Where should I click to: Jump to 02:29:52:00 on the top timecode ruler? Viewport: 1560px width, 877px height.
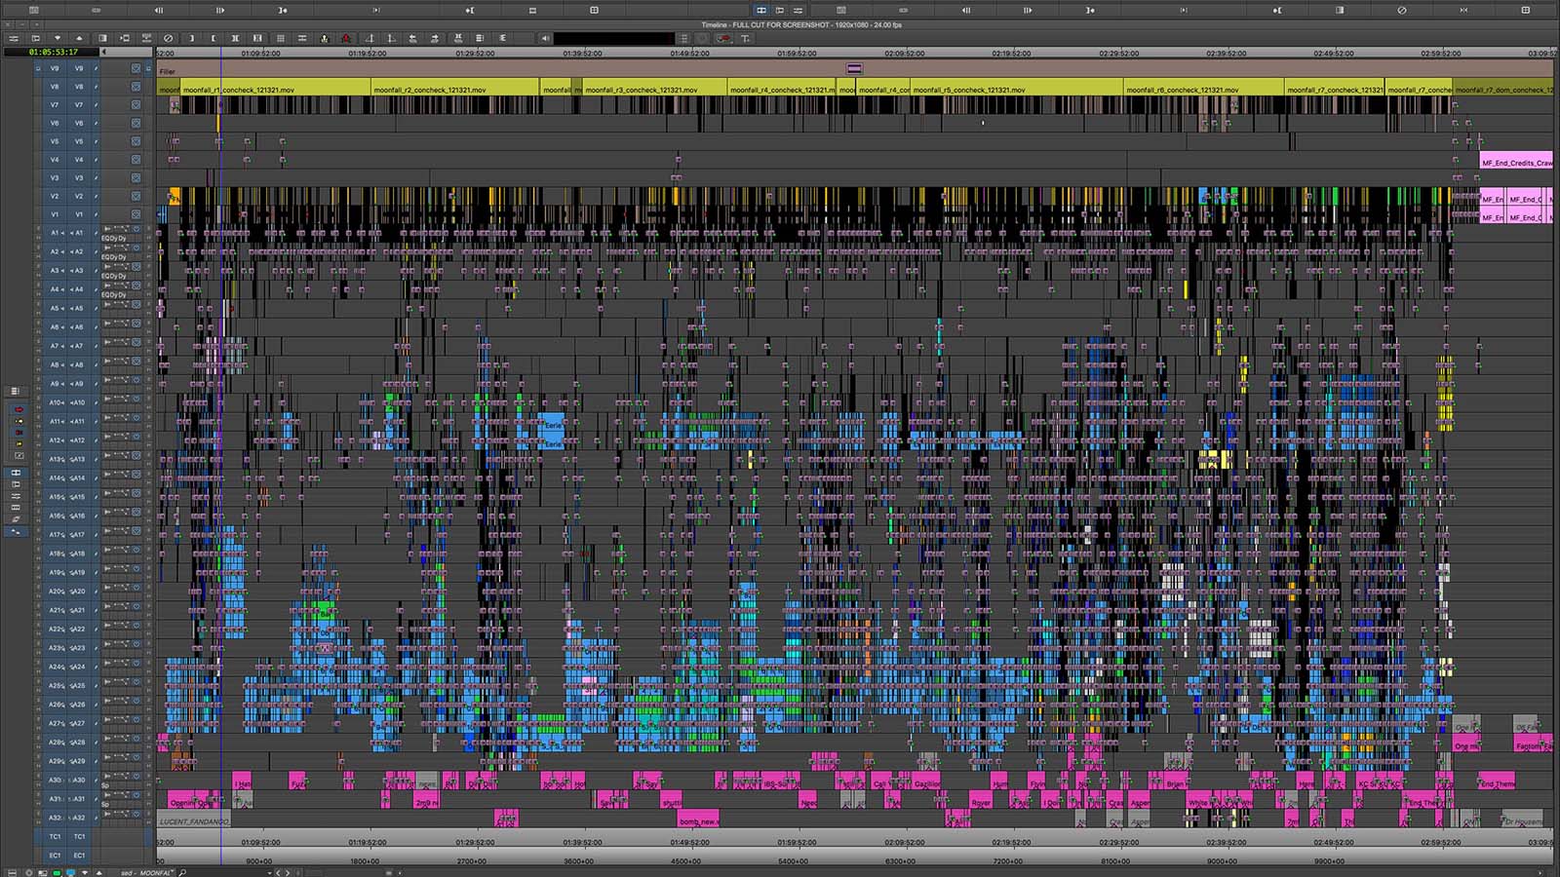[1118, 54]
